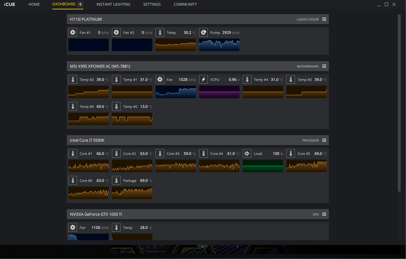Open the Community tab
Viewport: 406px width, 259px height.
tap(185, 4)
